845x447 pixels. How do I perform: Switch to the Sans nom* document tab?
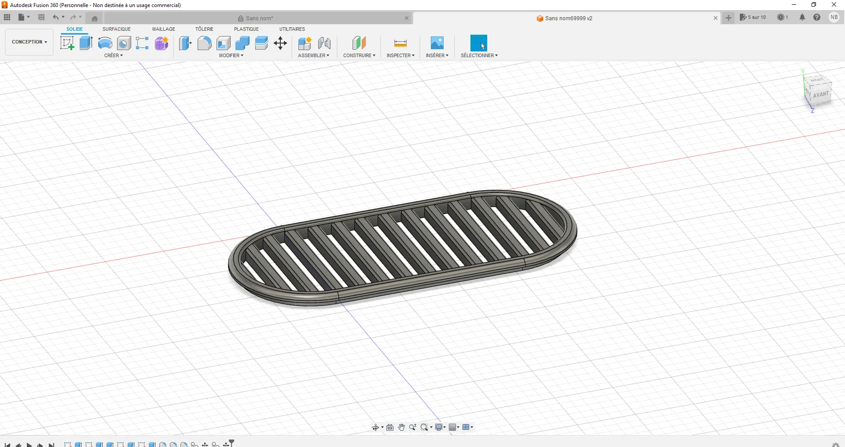(260, 18)
